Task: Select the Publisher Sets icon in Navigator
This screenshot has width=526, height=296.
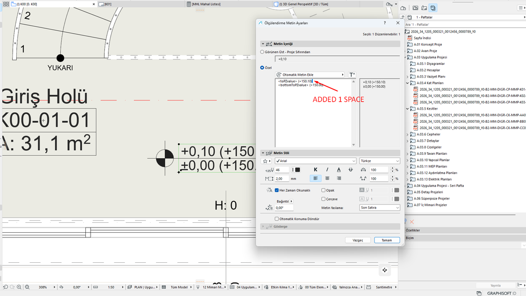Action: [433, 8]
